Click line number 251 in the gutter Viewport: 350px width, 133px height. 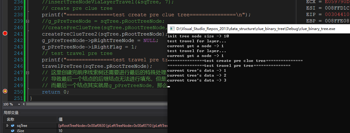[x=18, y=98]
